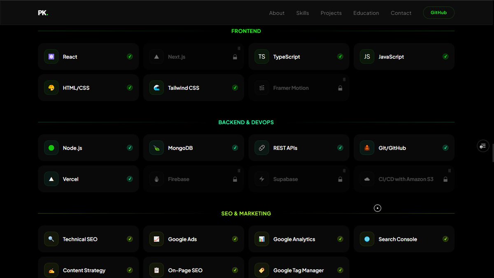Viewport: 494px width, 278px height.
Task: Click the JavaScript green checkmark
Action: [x=445, y=56]
